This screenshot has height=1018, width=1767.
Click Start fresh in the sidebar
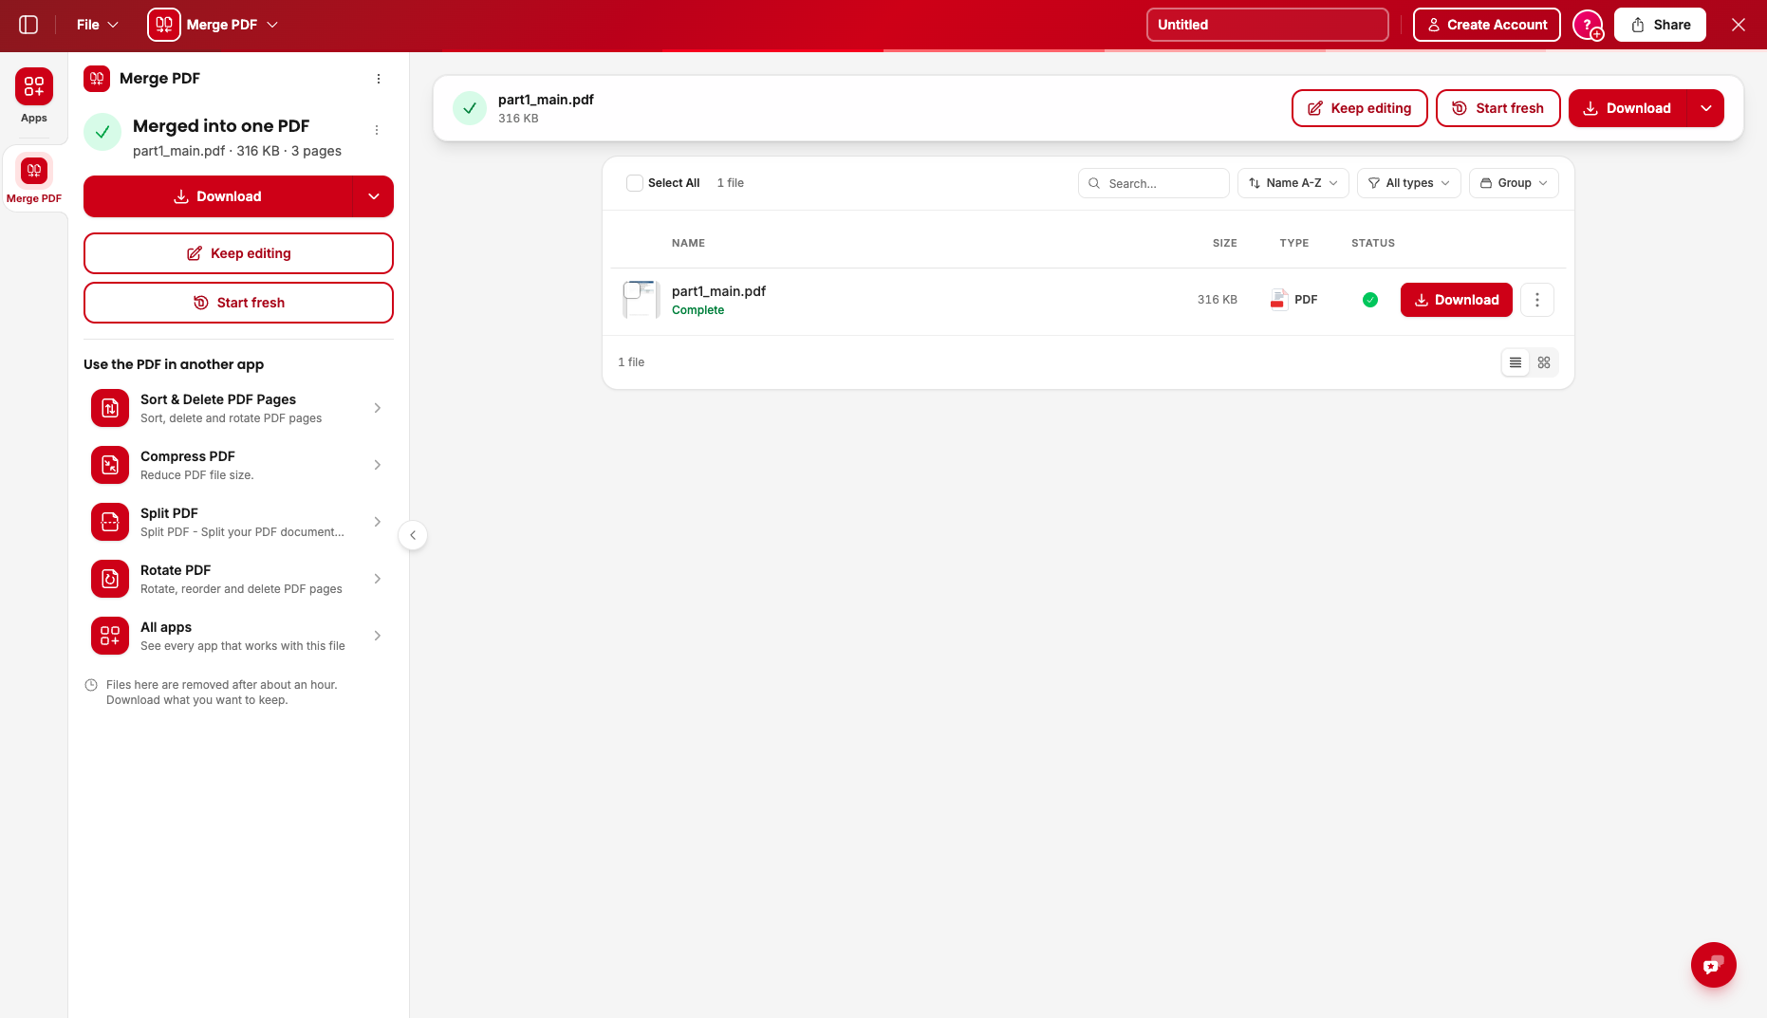(x=238, y=303)
